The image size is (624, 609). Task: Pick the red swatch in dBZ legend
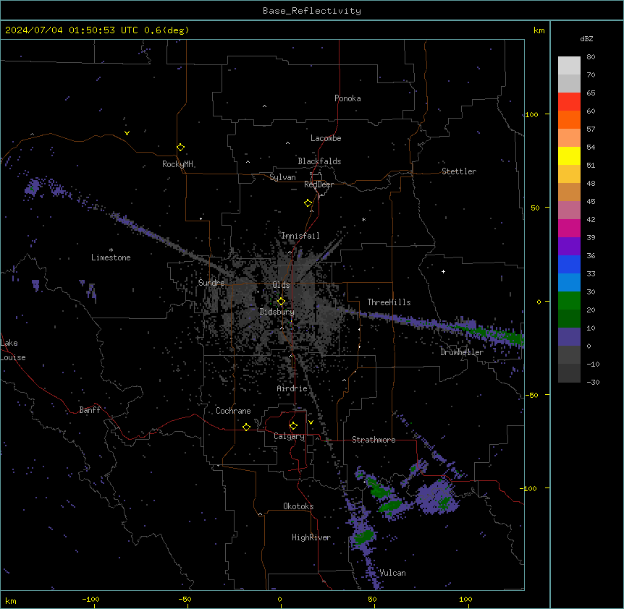point(569,101)
